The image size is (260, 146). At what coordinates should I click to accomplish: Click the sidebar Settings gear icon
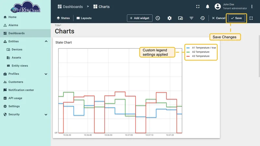5,106
